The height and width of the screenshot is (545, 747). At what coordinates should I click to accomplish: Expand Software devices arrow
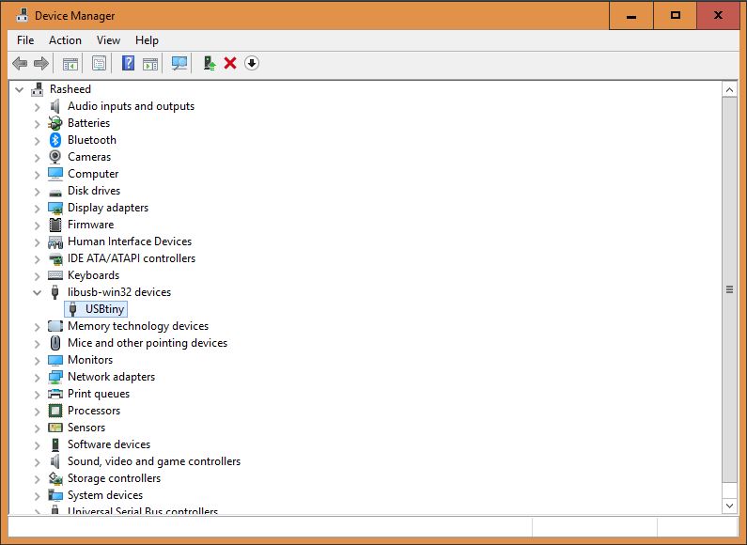click(38, 445)
